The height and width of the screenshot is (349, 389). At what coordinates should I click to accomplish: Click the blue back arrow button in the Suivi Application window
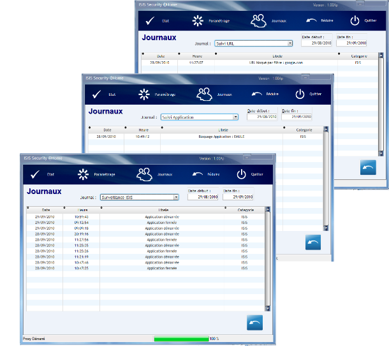[x=313, y=242]
